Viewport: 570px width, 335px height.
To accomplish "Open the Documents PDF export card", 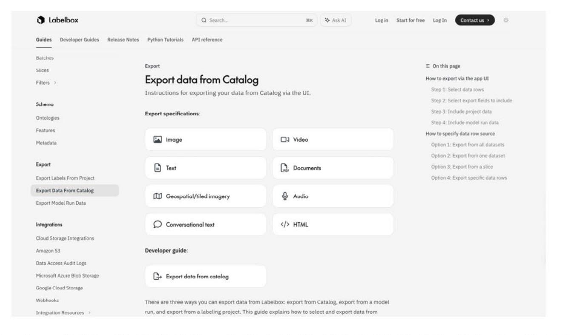I will (x=333, y=168).
